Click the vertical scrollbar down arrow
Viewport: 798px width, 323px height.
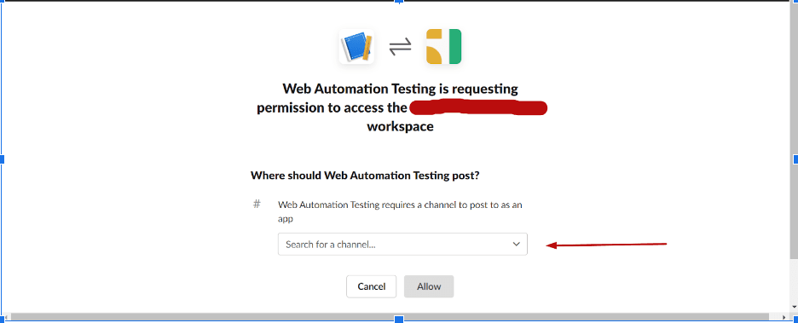[795, 306]
